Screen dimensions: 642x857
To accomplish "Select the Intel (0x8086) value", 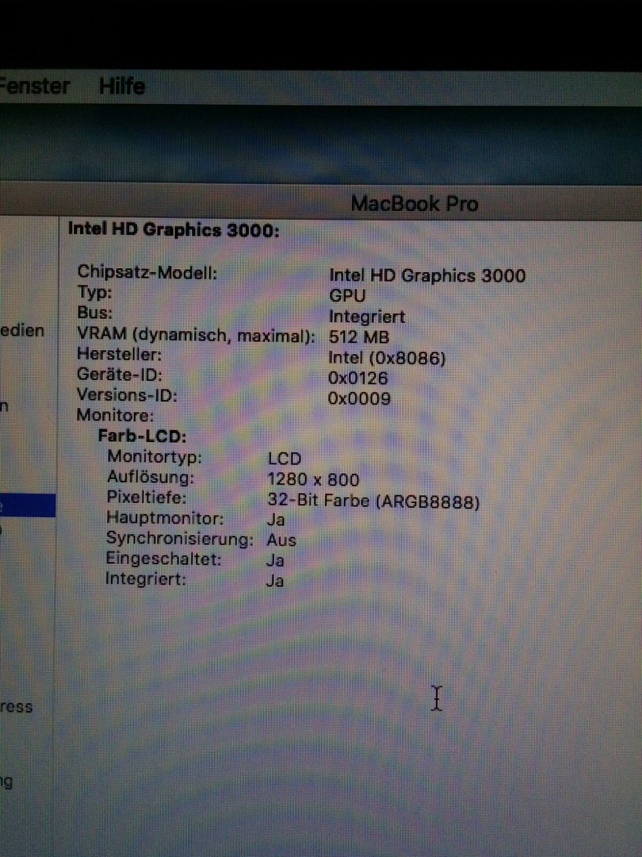I will pyautogui.click(x=387, y=358).
